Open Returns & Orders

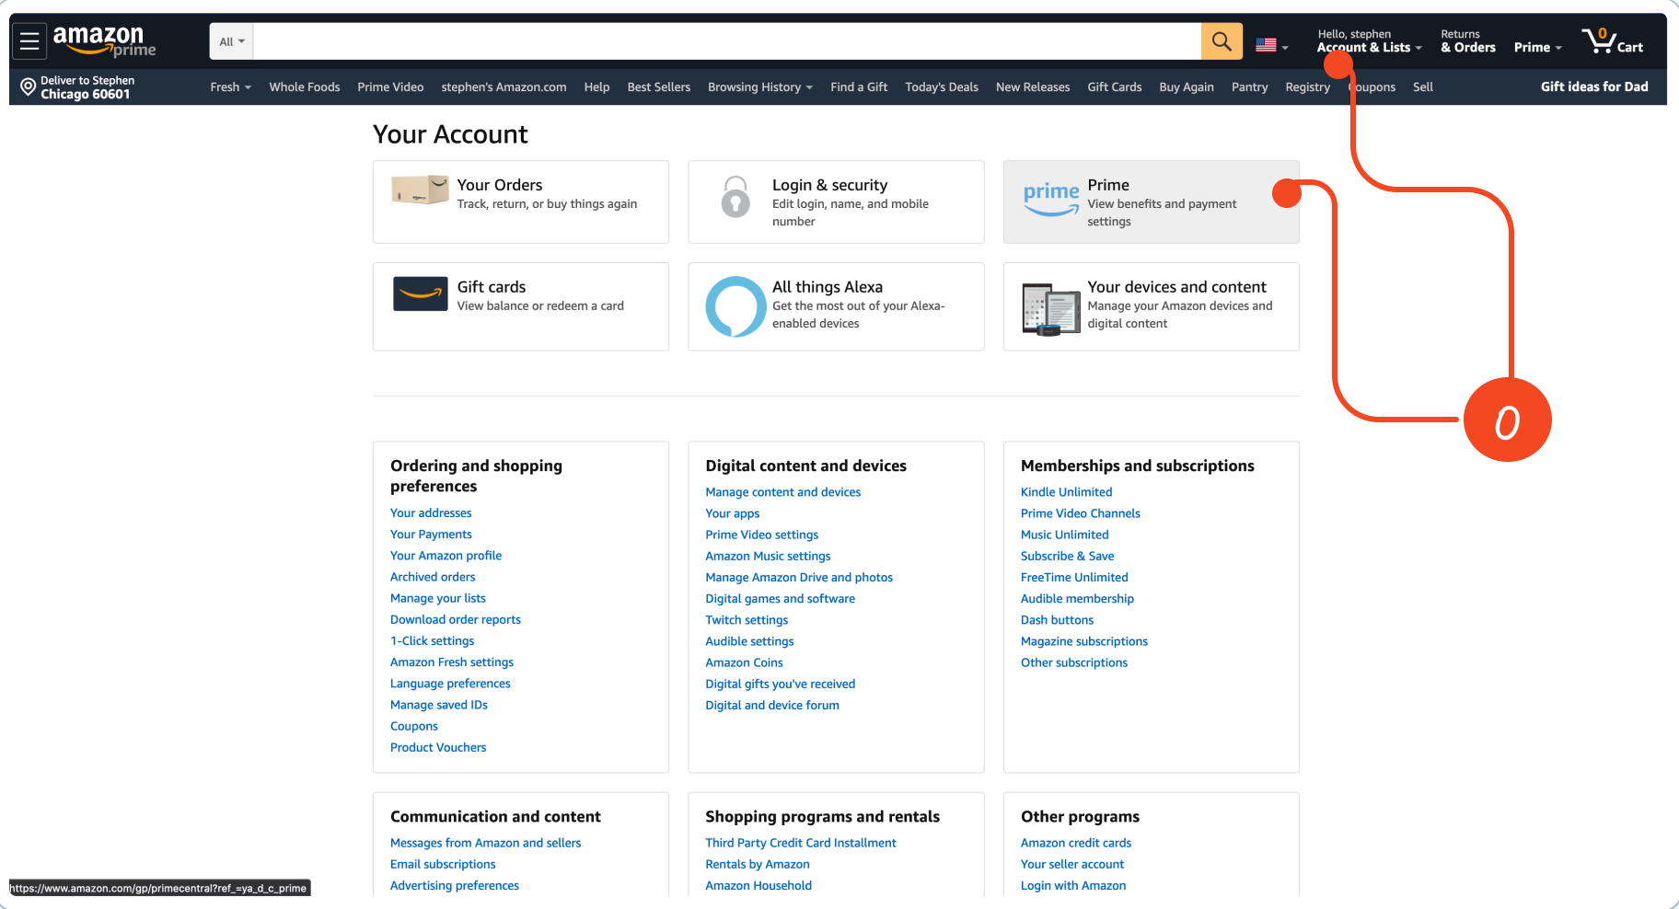click(x=1468, y=41)
